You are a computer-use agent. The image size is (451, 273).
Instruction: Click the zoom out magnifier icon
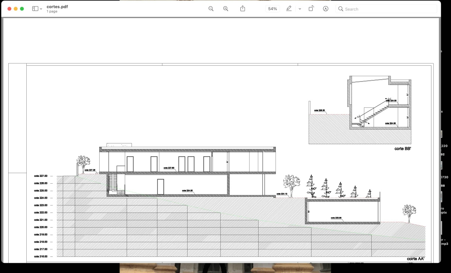click(211, 9)
